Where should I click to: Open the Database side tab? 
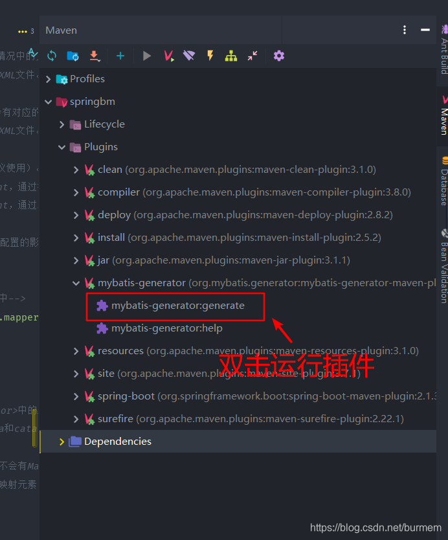(x=444, y=181)
